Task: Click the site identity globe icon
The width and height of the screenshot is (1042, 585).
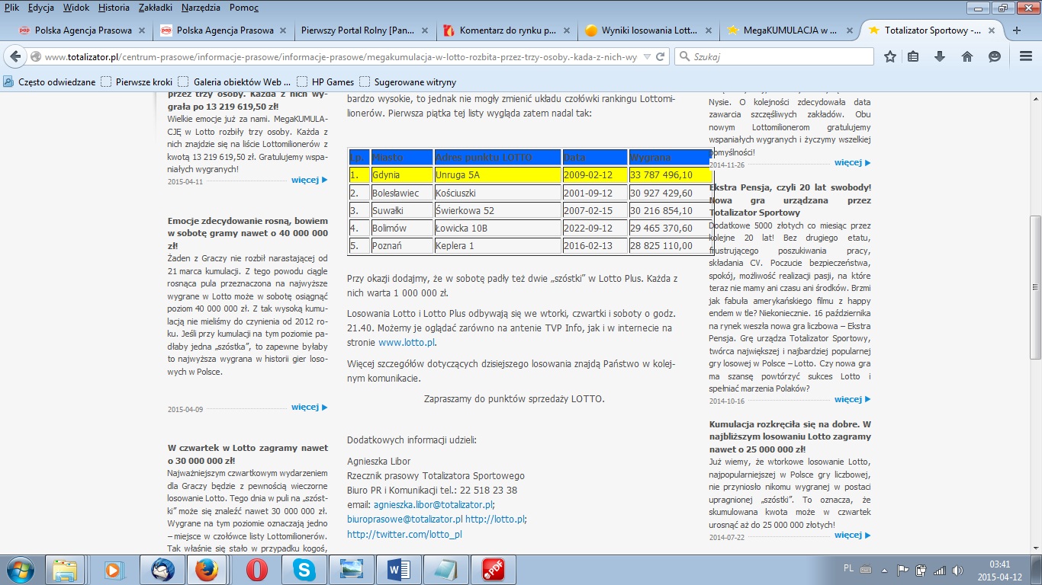Action: pyautogui.click(x=36, y=57)
